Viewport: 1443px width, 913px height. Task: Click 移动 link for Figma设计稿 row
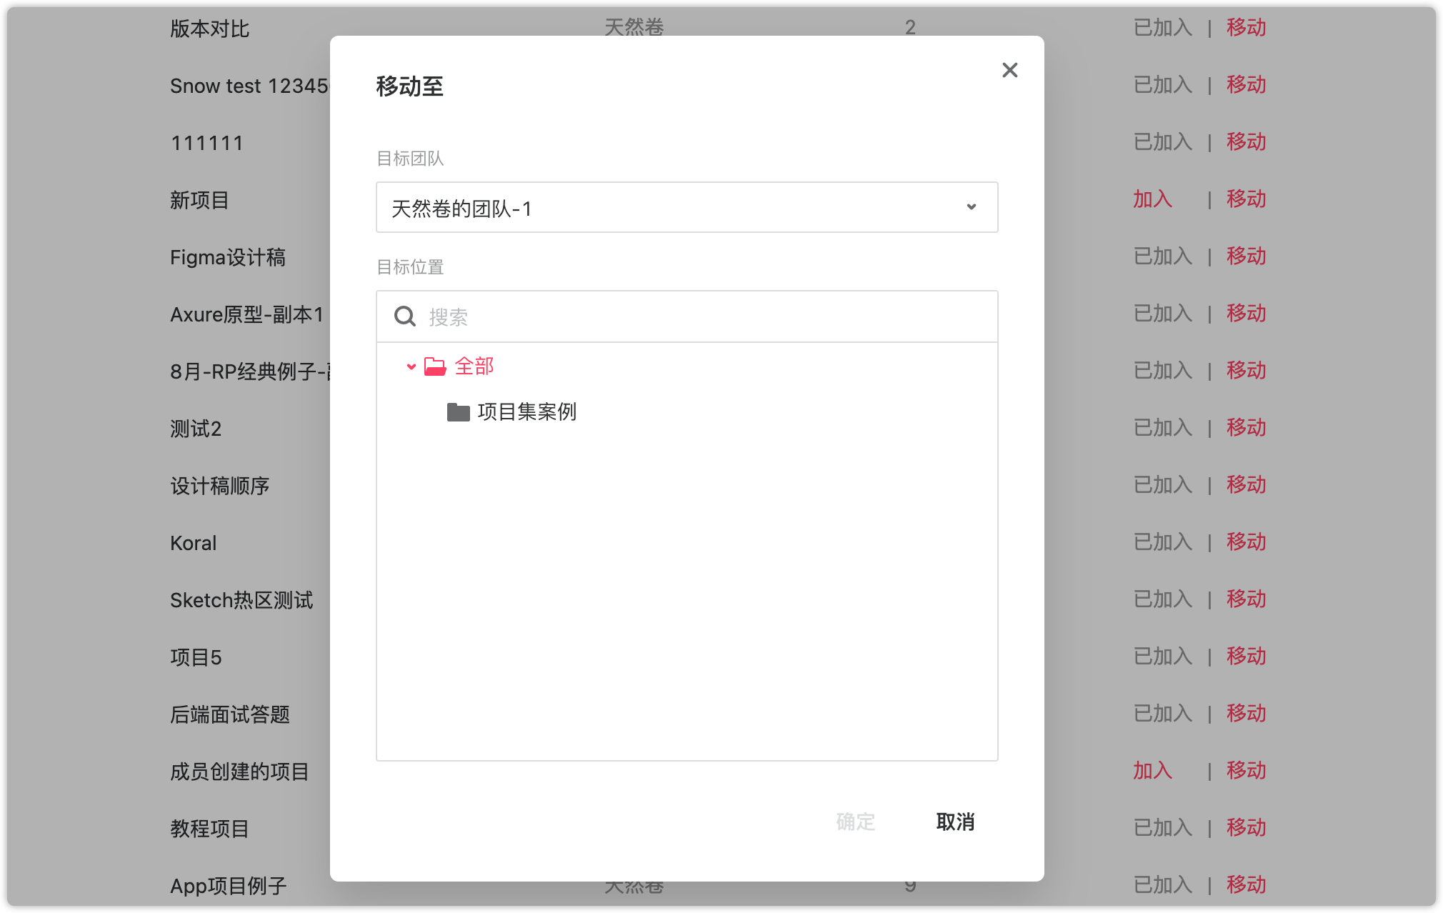coord(1246,256)
